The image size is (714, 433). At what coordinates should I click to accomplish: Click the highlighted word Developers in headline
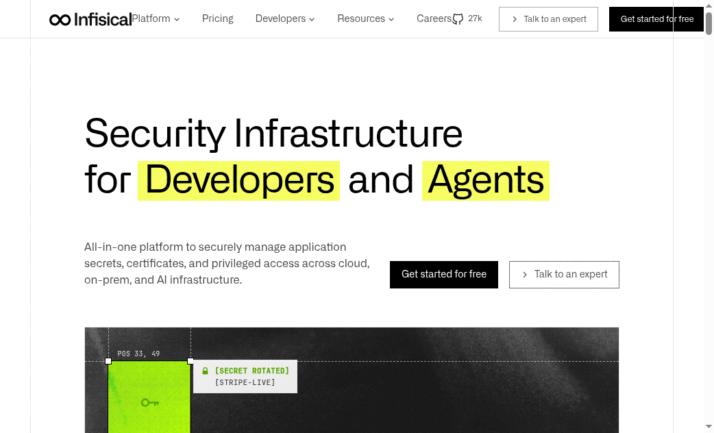[x=239, y=180]
